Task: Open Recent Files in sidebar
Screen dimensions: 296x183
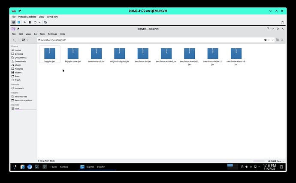Action: click(x=21, y=97)
